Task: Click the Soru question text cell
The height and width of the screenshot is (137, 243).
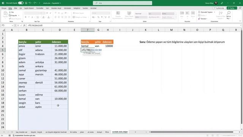Action: 182,42
